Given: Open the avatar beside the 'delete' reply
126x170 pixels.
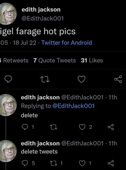Looking at the screenshot, I should [x=8, y=105].
